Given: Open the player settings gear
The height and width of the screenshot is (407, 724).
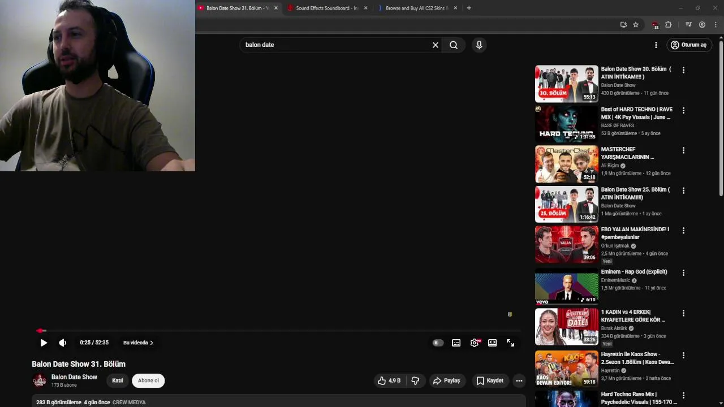Looking at the screenshot, I should coord(475,343).
